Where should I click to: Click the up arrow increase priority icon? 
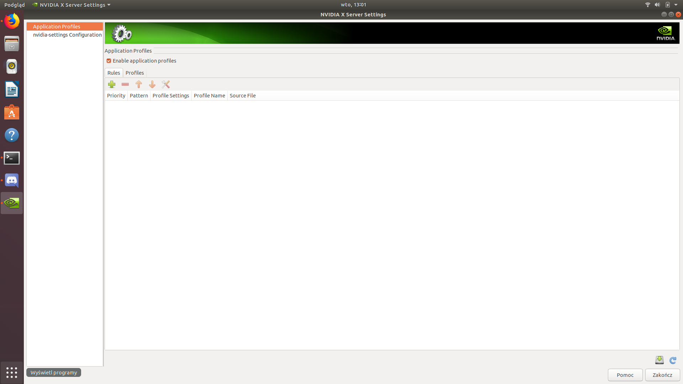[139, 84]
